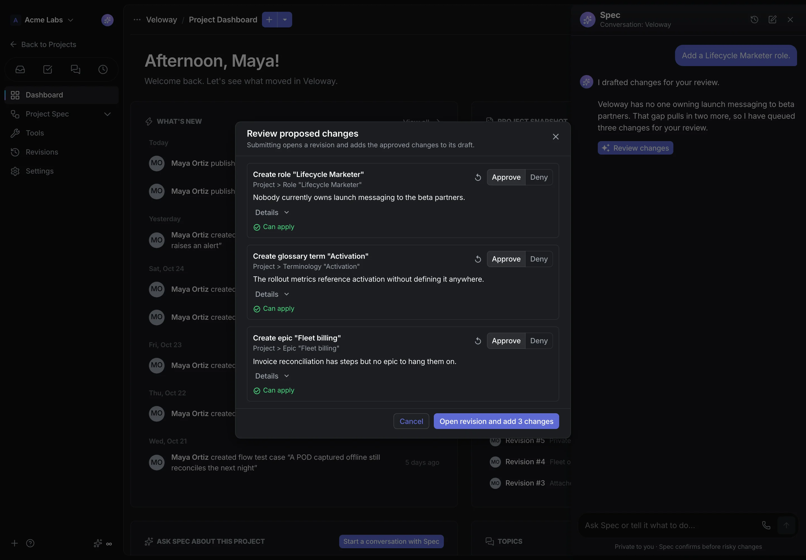Click Back to Projects link

43,45
